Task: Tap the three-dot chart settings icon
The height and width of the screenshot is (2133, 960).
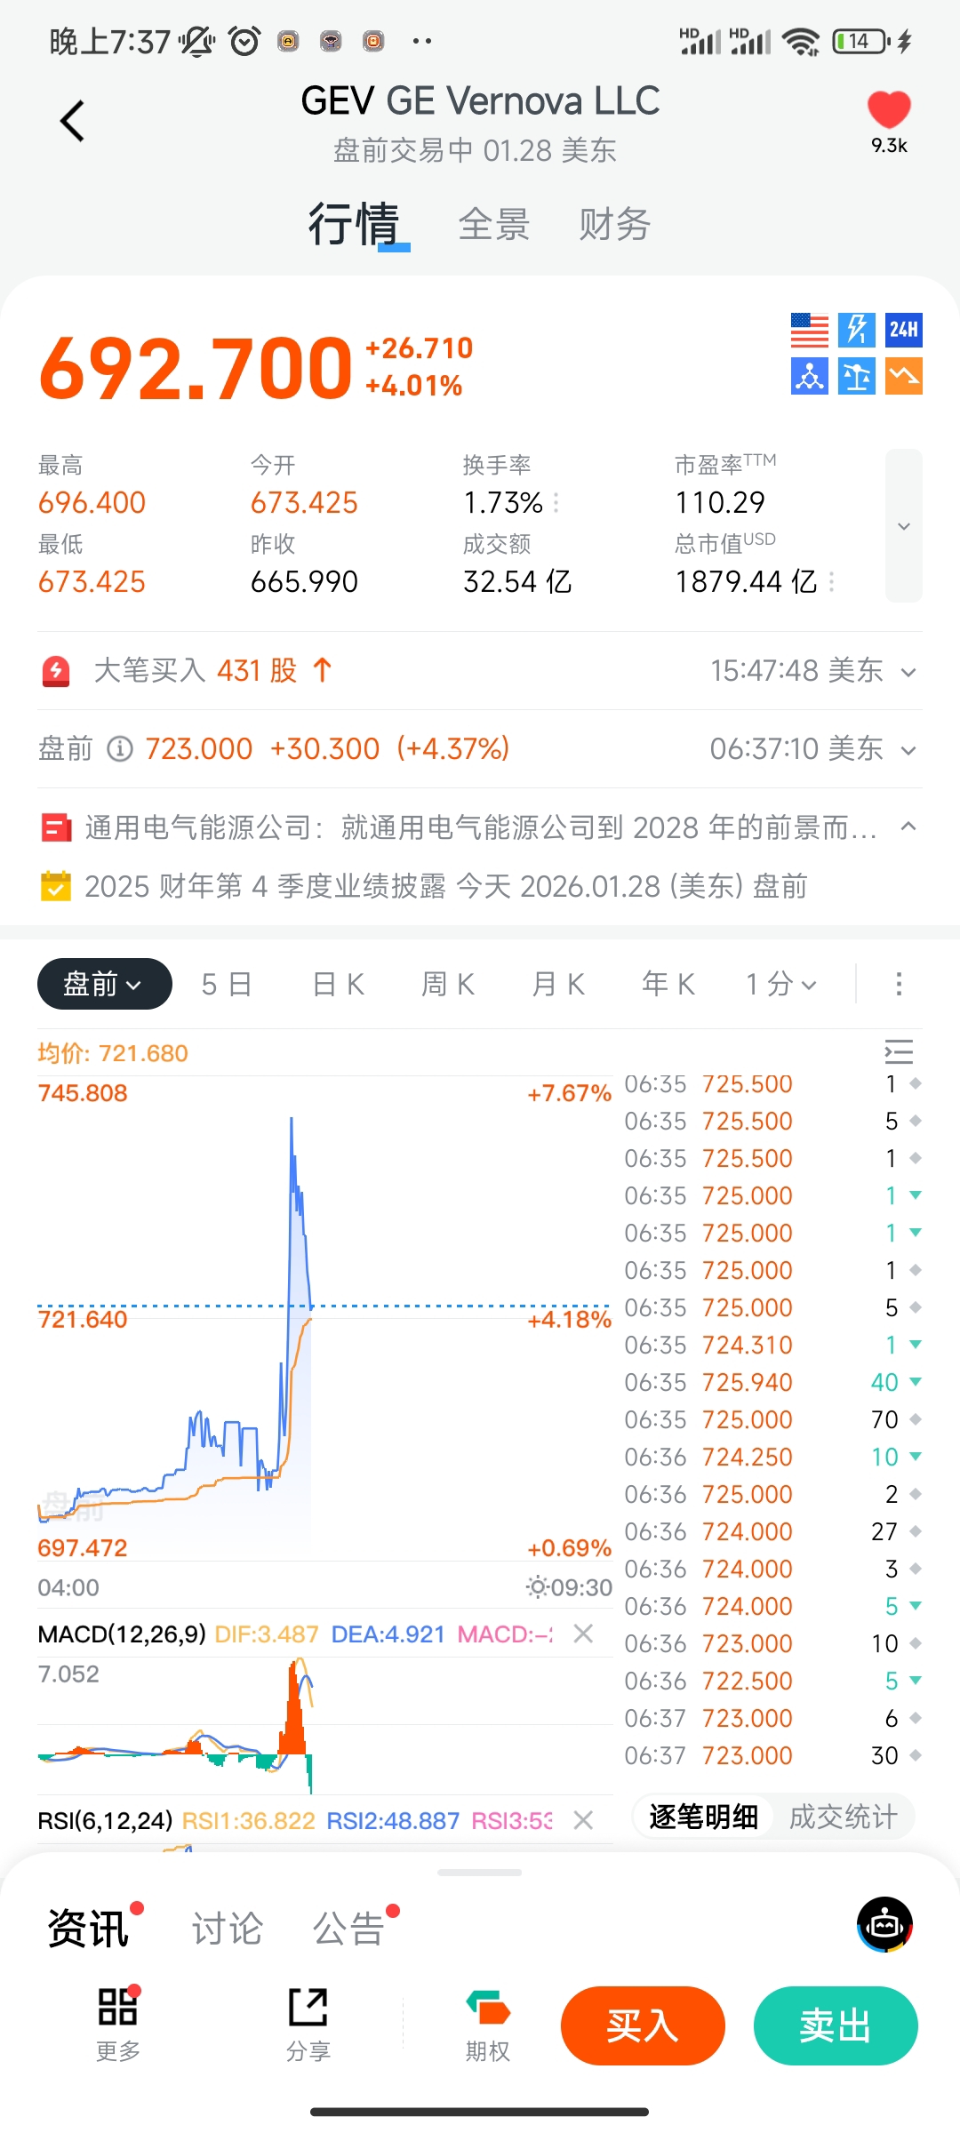Action: 899,984
